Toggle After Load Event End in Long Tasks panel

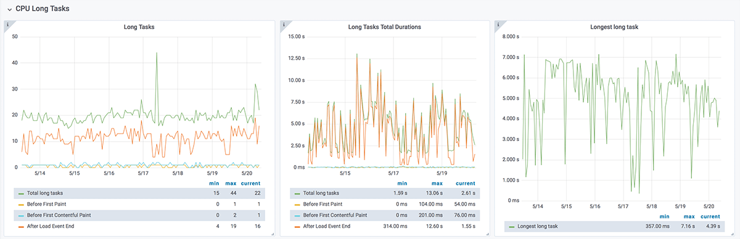(51, 226)
